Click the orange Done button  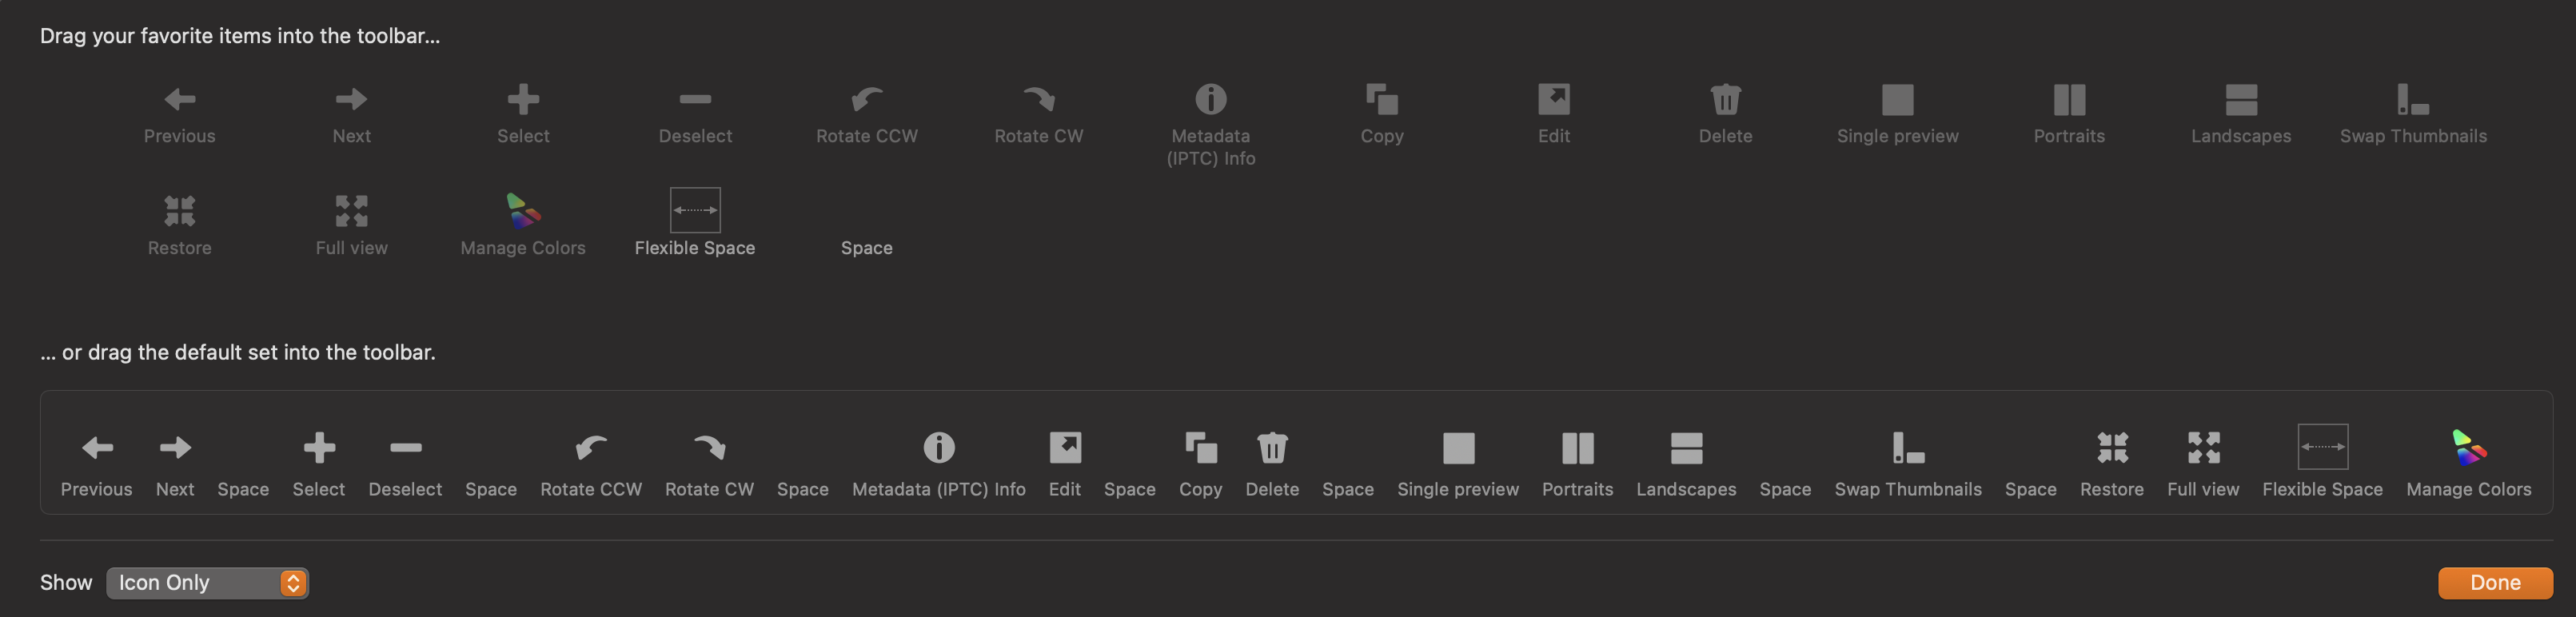[2494, 583]
